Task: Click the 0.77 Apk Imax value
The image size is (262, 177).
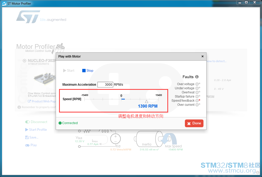Action: click(x=93, y=144)
